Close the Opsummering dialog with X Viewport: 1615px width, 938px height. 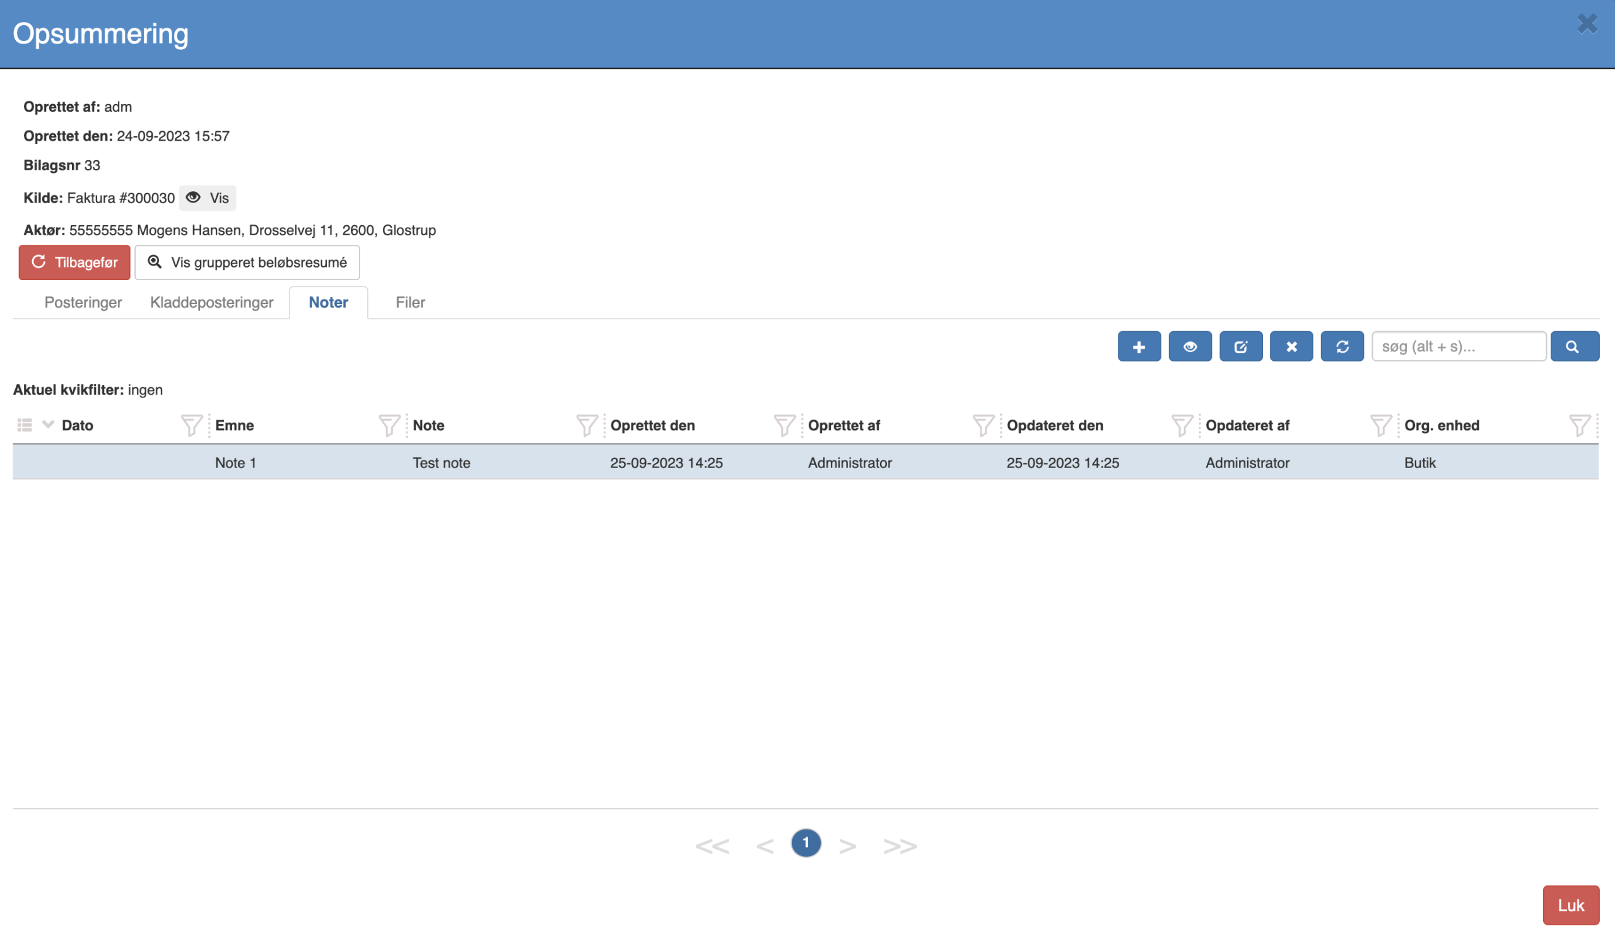pyautogui.click(x=1587, y=24)
